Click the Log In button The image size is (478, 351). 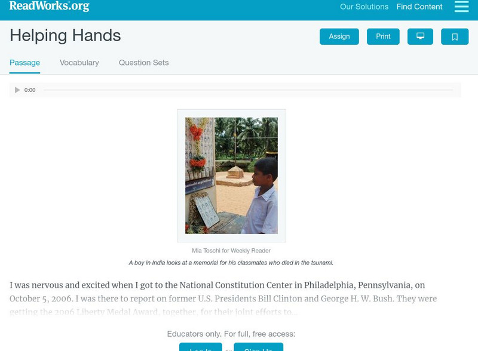pyautogui.click(x=201, y=347)
